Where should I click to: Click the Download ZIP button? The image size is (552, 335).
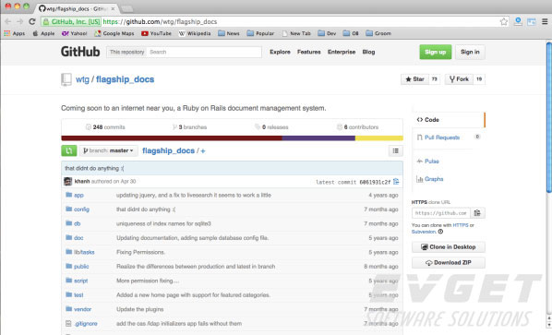[448, 263]
